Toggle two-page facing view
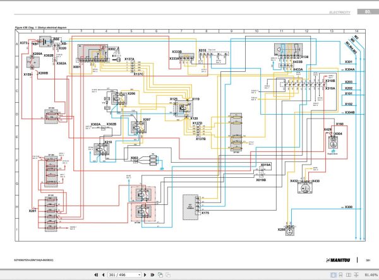 pos(349,275)
